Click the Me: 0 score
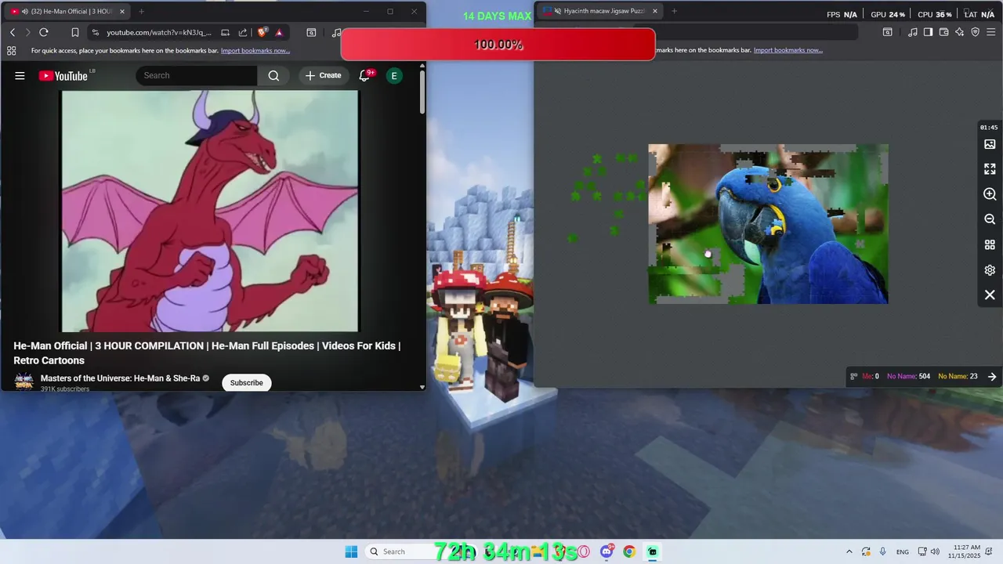Viewport: 1003px width, 564px height. 871,377
